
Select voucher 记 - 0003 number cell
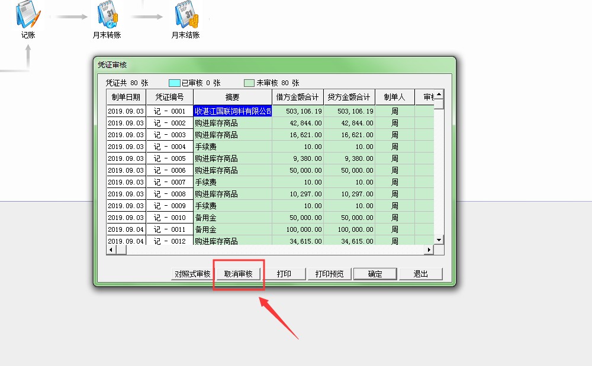(170, 135)
